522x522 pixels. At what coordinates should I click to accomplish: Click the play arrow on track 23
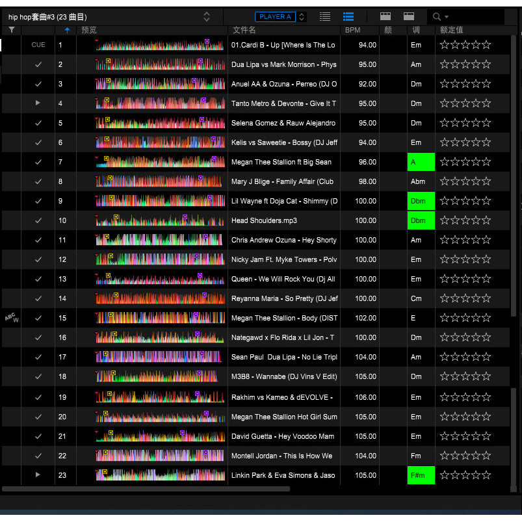[38, 475]
